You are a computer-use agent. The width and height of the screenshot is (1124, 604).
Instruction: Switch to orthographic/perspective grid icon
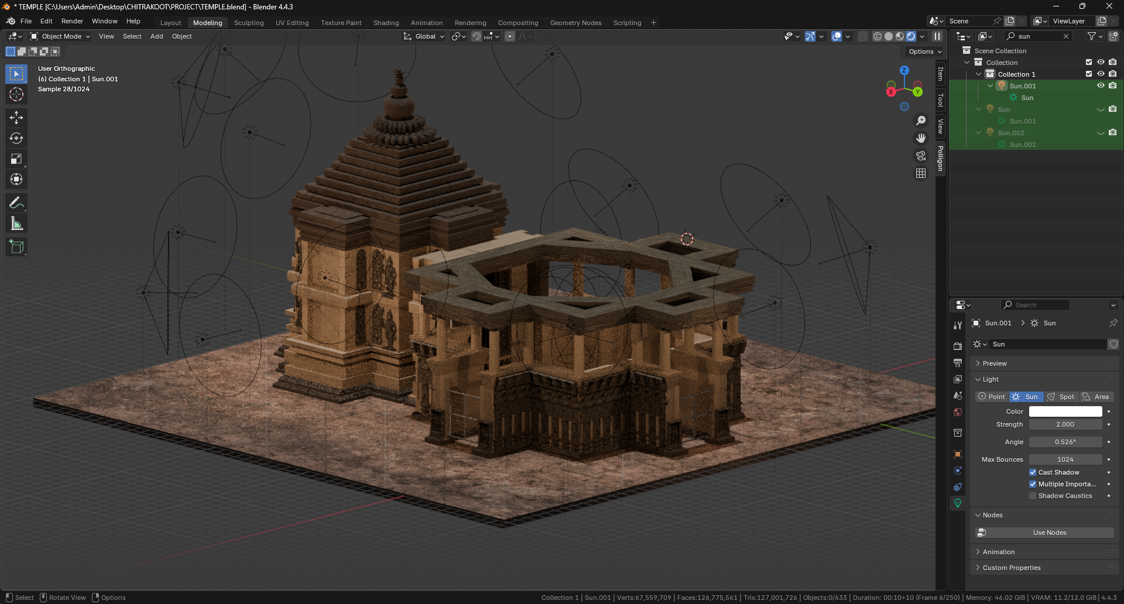pos(921,173)
